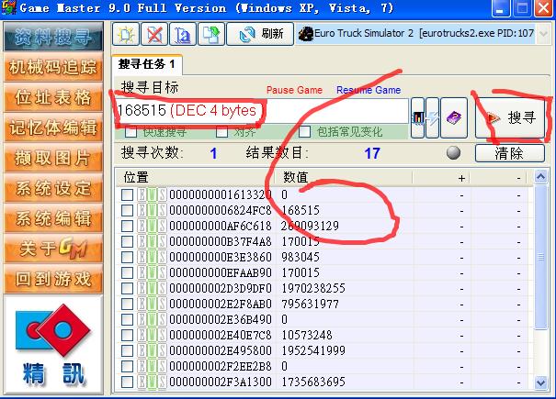This screenshot has height=399, width=556.
Task: Click the E icon on row 000000002D3D9DF0
Action: pos(142,288)
